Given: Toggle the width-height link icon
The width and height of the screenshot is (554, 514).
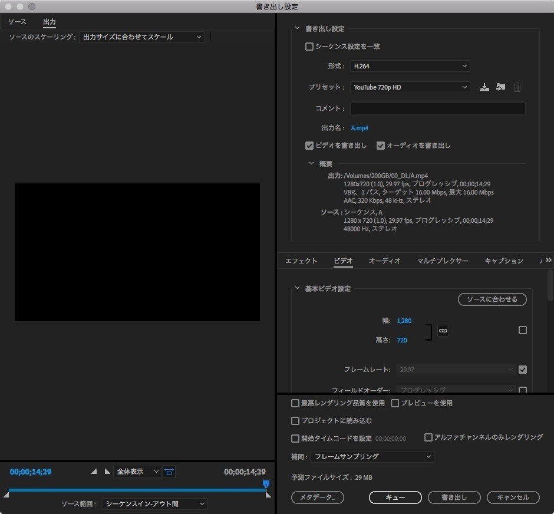Looking at the screenshot, I should (x=443, y=331).
